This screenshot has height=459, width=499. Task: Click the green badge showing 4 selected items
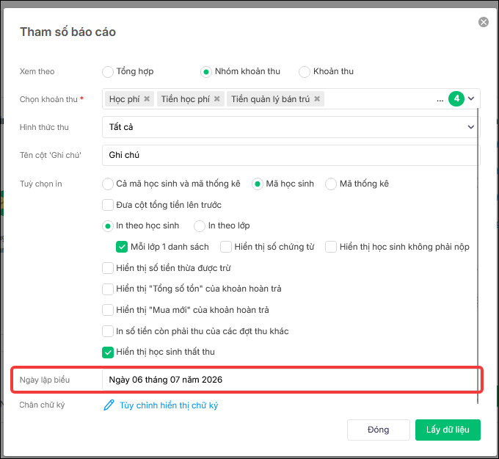pyautogui.click(x=456, y=98)
